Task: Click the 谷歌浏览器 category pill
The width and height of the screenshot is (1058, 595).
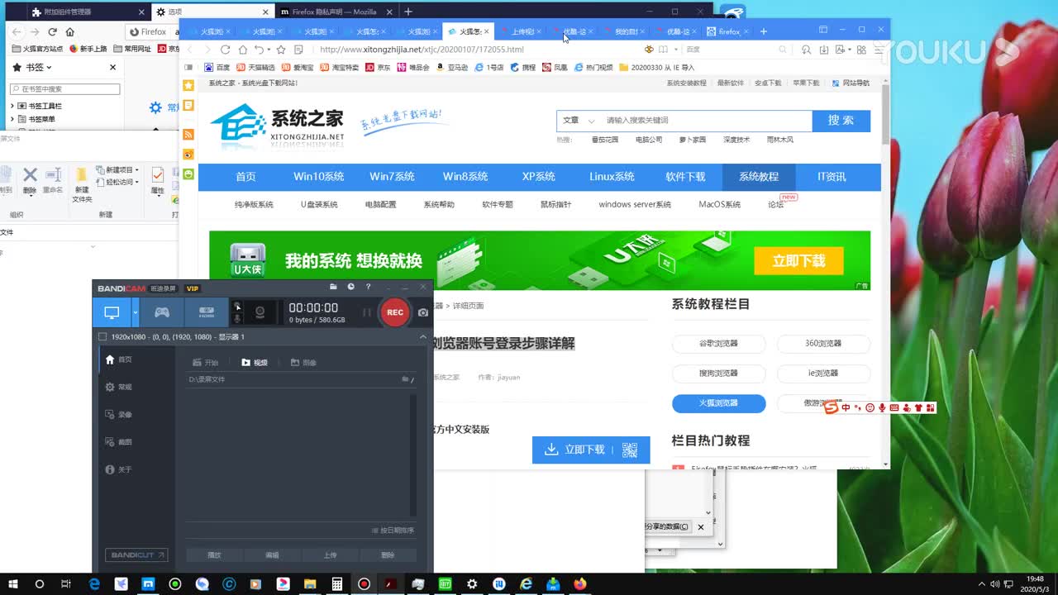Action: tap(719, 344)
